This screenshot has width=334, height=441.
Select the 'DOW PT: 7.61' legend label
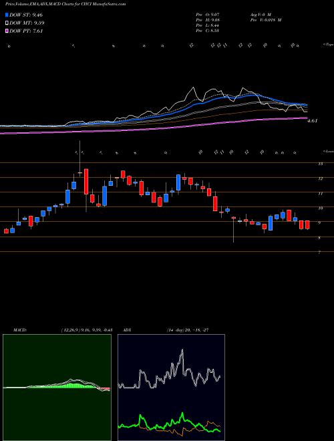pyautogui.click(x=26, y=31)
